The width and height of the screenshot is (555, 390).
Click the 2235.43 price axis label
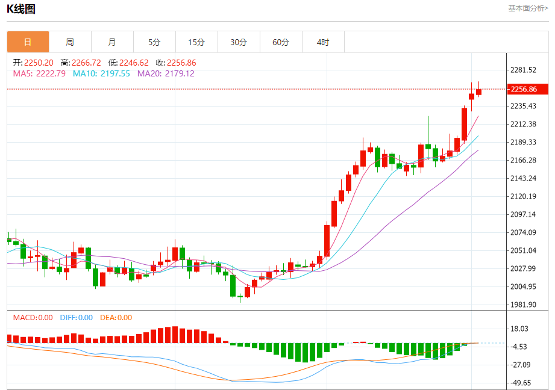523,106
